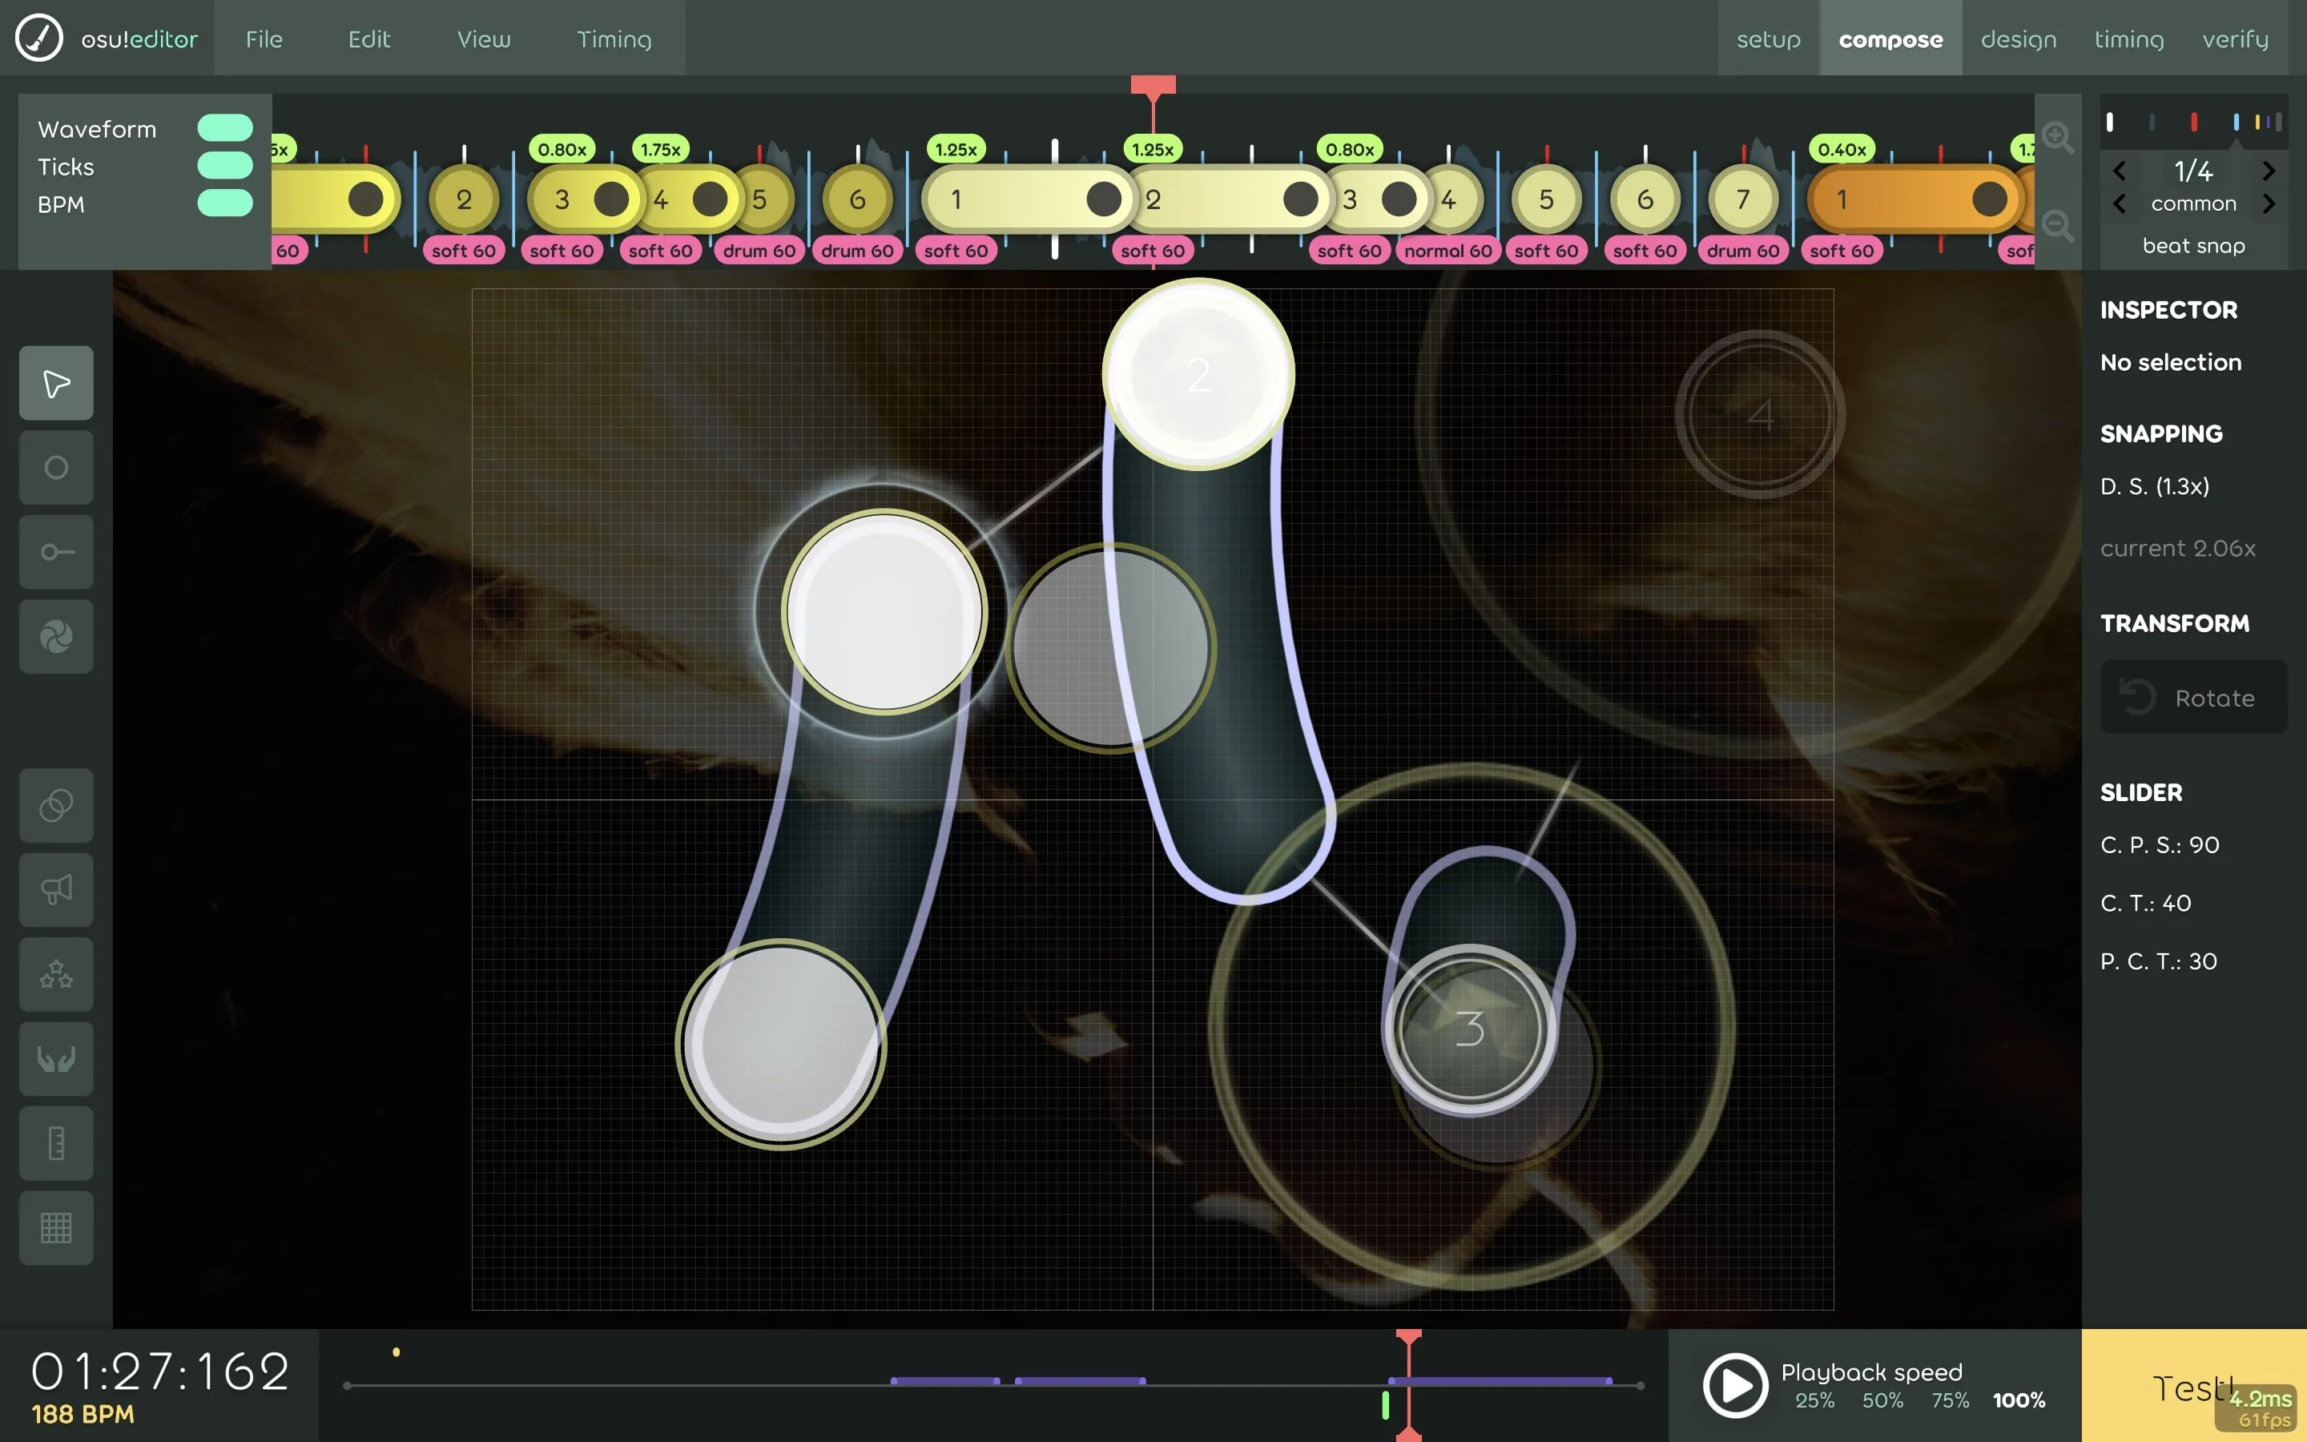Image resolution: width=2307 pixels, height=1442 pixels.
Task: Select the cursor/selection tool
Action: tap(55, 384)
